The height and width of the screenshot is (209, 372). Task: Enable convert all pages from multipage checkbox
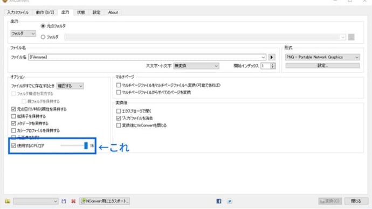tap(119, 92)
